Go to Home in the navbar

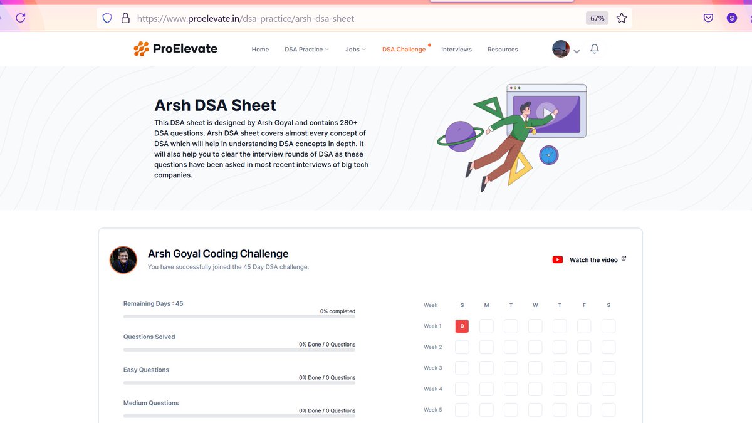click(260, 49)
